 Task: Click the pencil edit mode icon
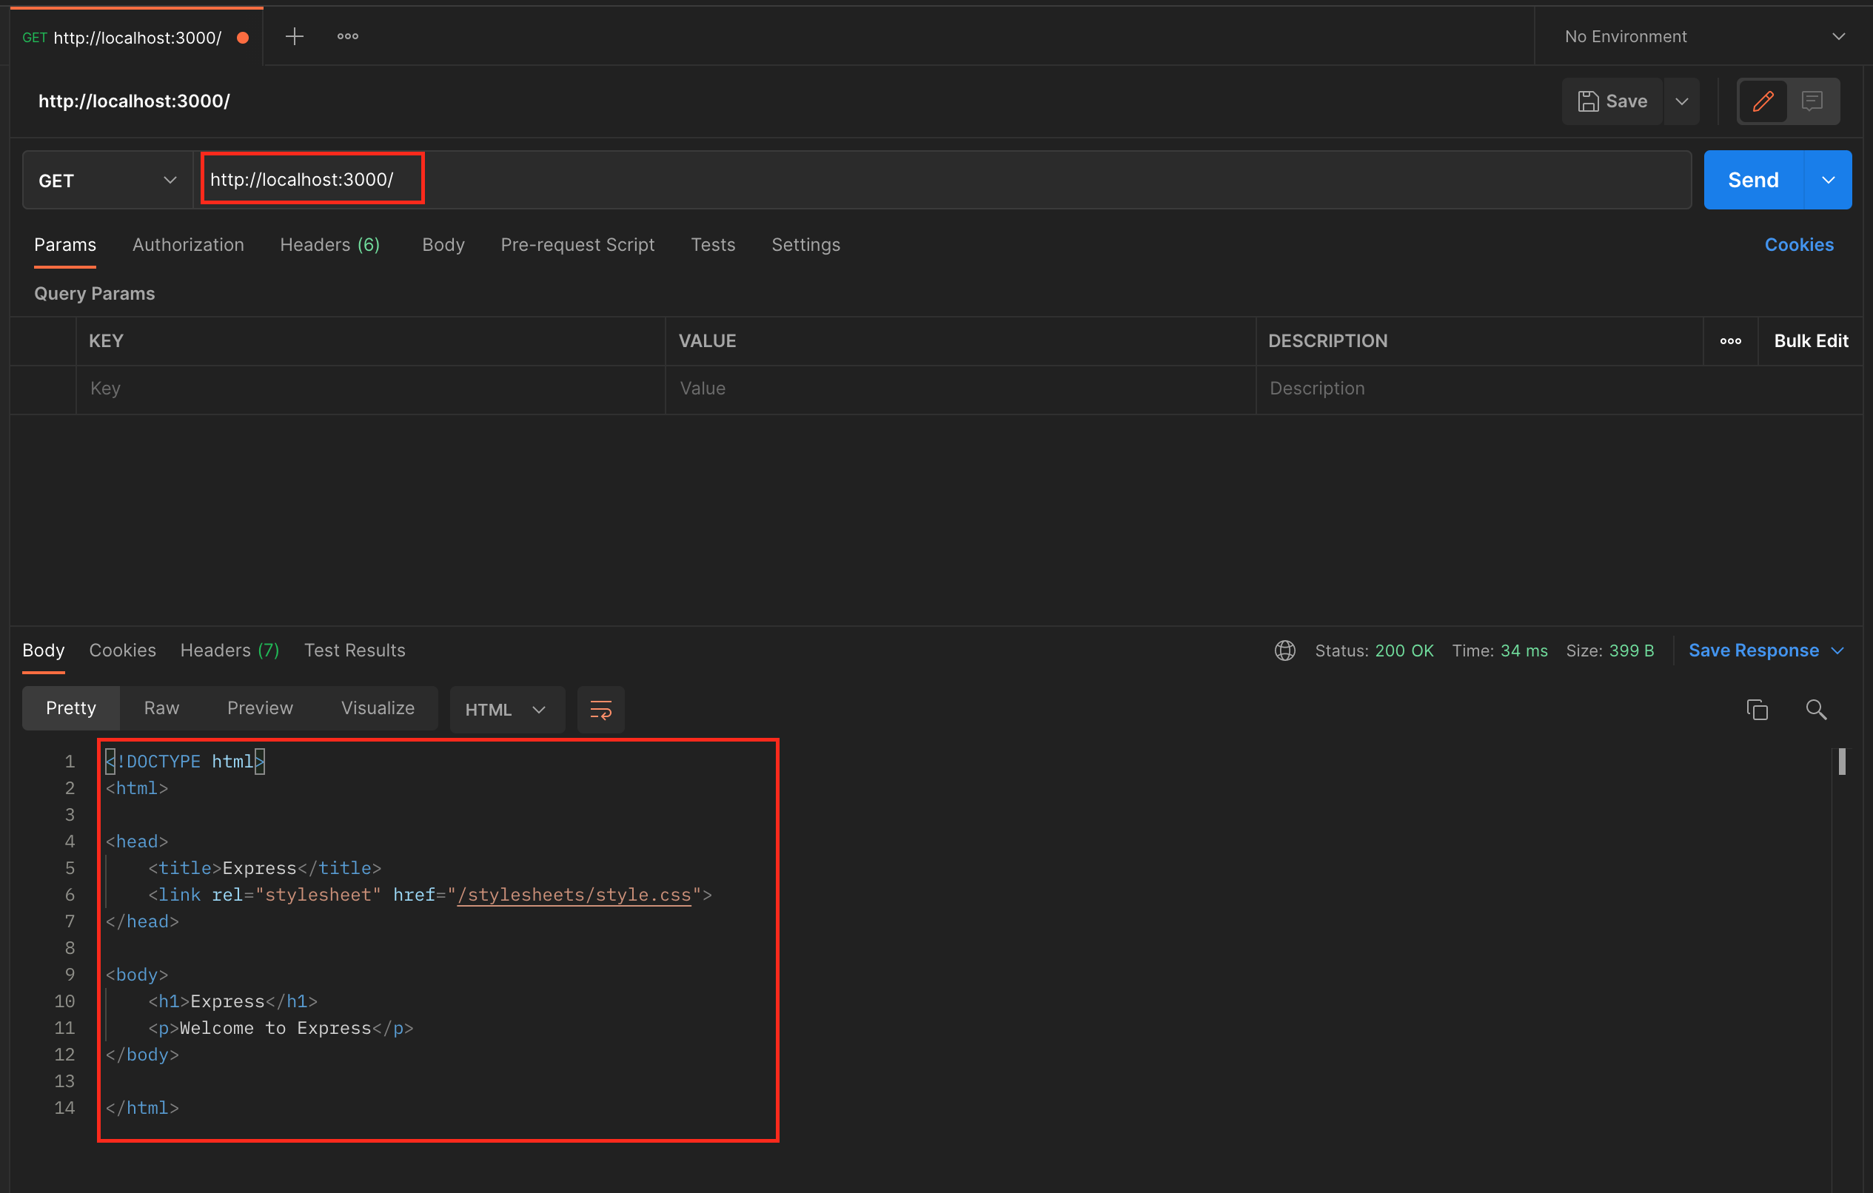coord(1763,101)
